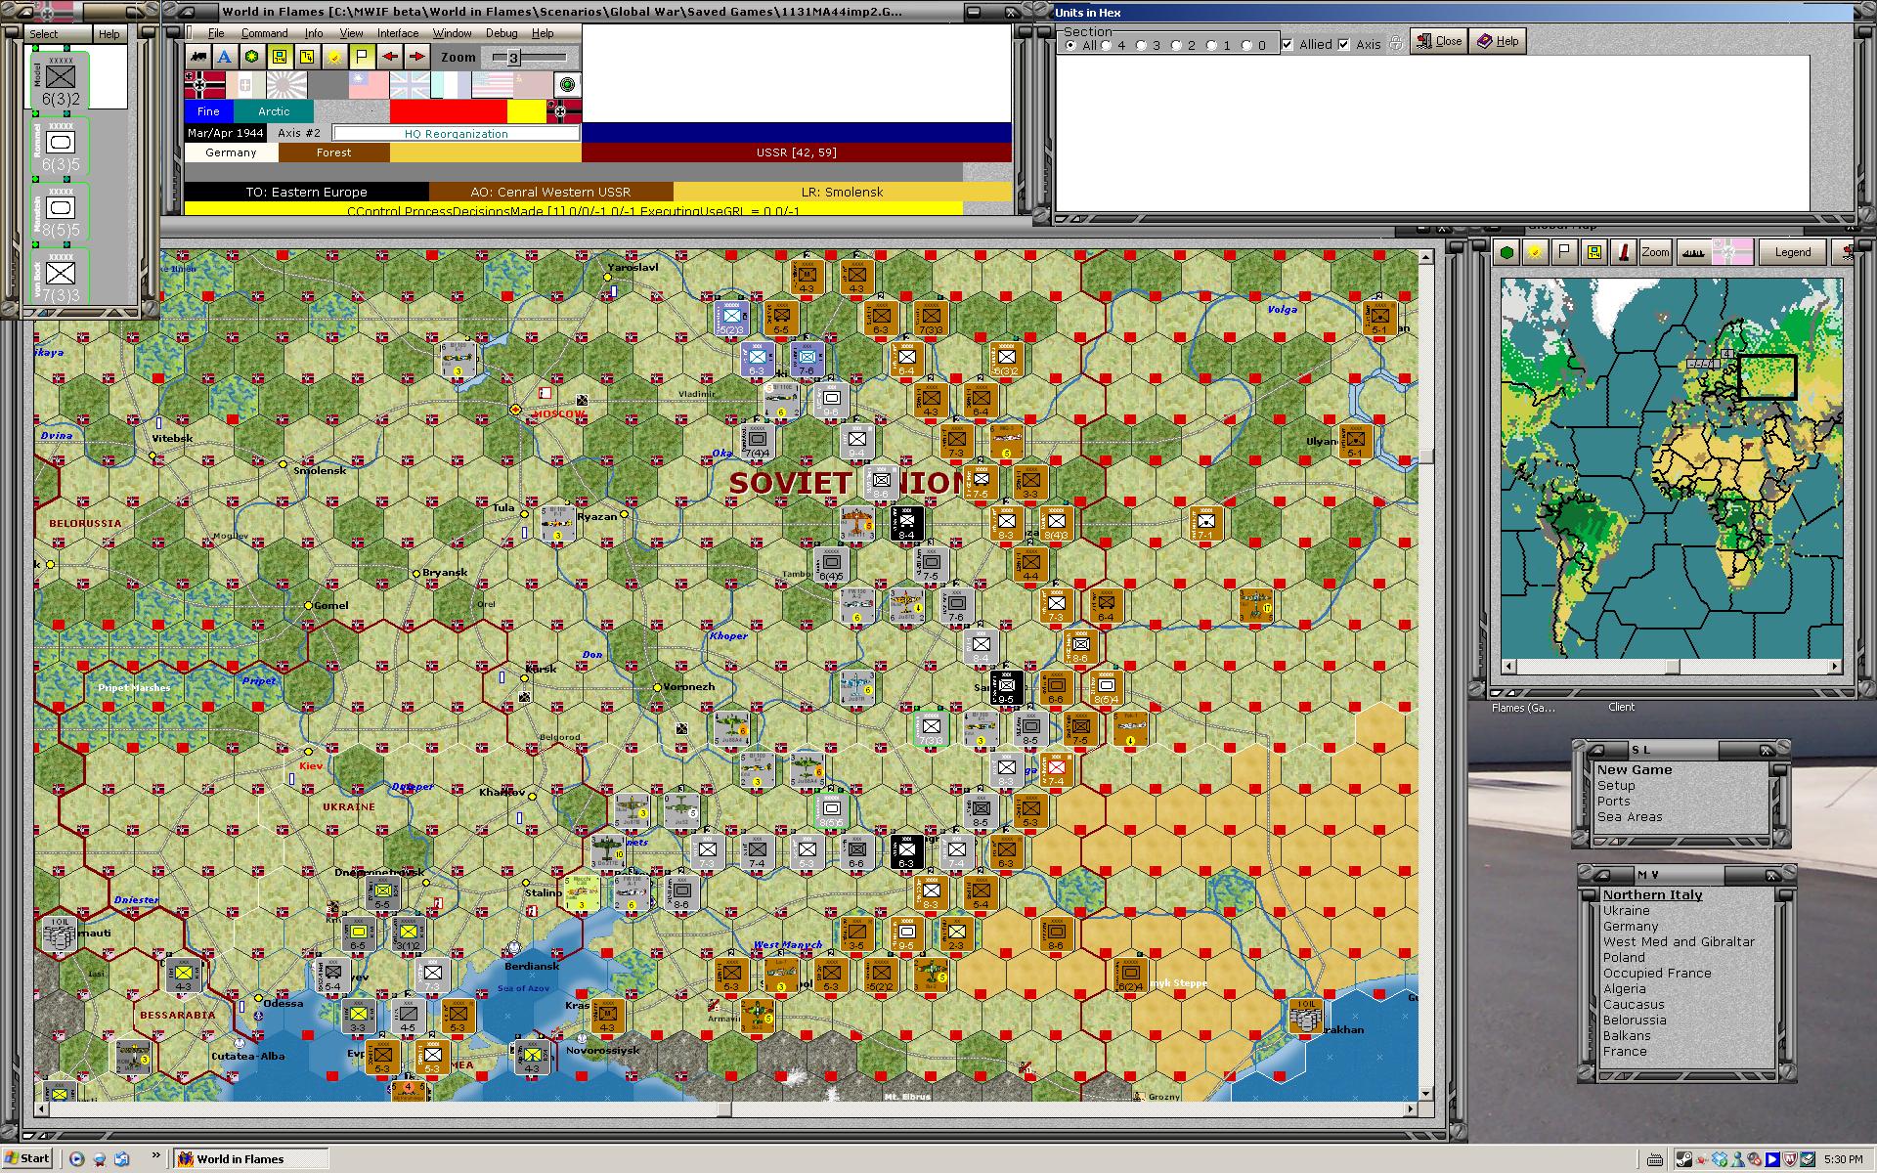Open the Debug menu
This screenshot has height=1173, width=1877.
[x=502, y=33]
